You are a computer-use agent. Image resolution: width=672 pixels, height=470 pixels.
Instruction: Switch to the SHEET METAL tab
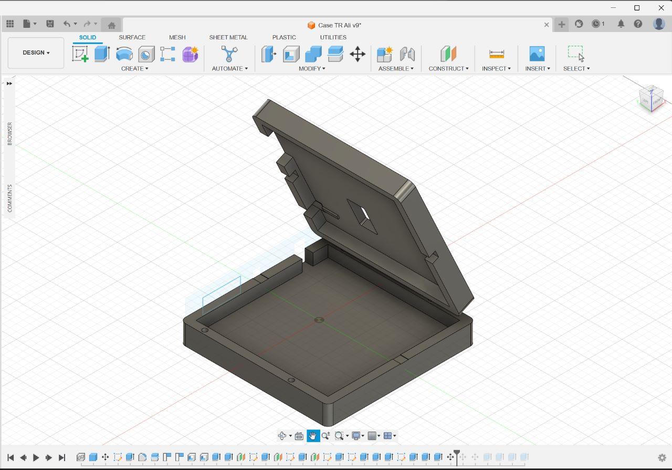click(228, 37)
